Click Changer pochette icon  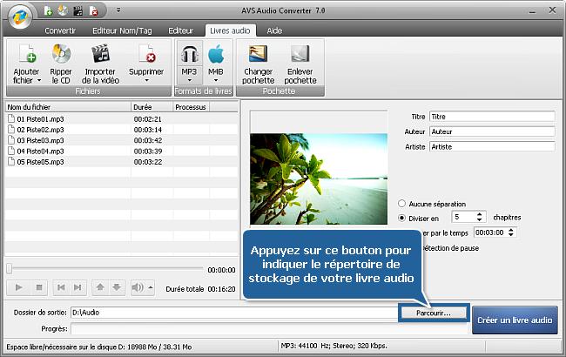click(258, 57)
